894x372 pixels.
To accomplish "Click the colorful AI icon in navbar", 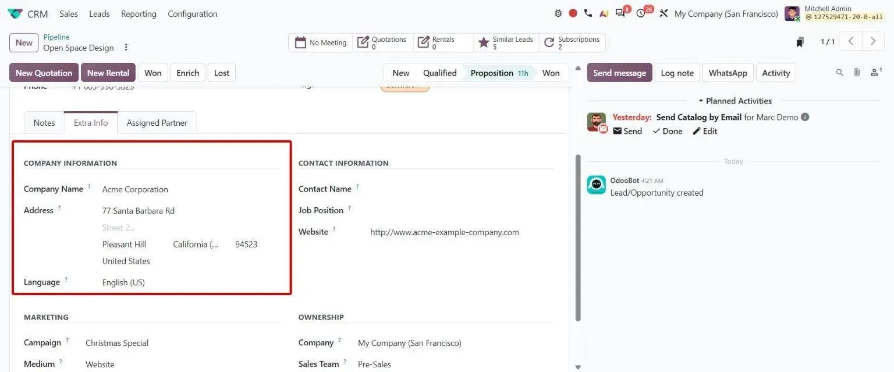I will click(604, 13).
